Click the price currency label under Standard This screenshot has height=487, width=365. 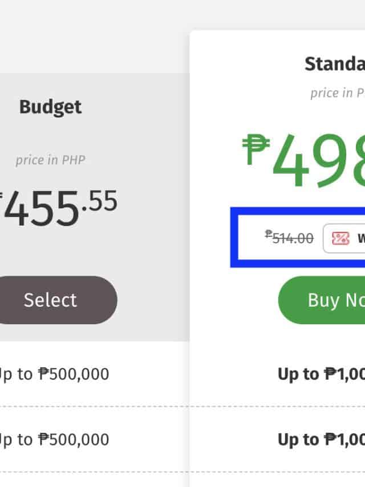(x=338, y=93)
